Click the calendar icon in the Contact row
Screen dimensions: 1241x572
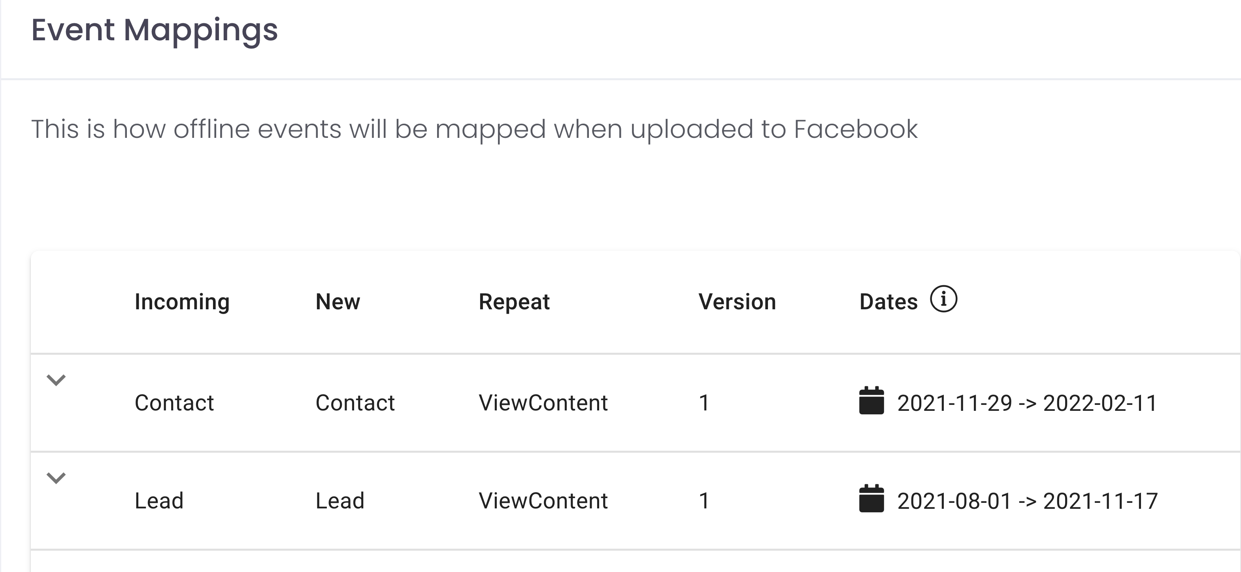pyautogui.click(x=871, y=401)
